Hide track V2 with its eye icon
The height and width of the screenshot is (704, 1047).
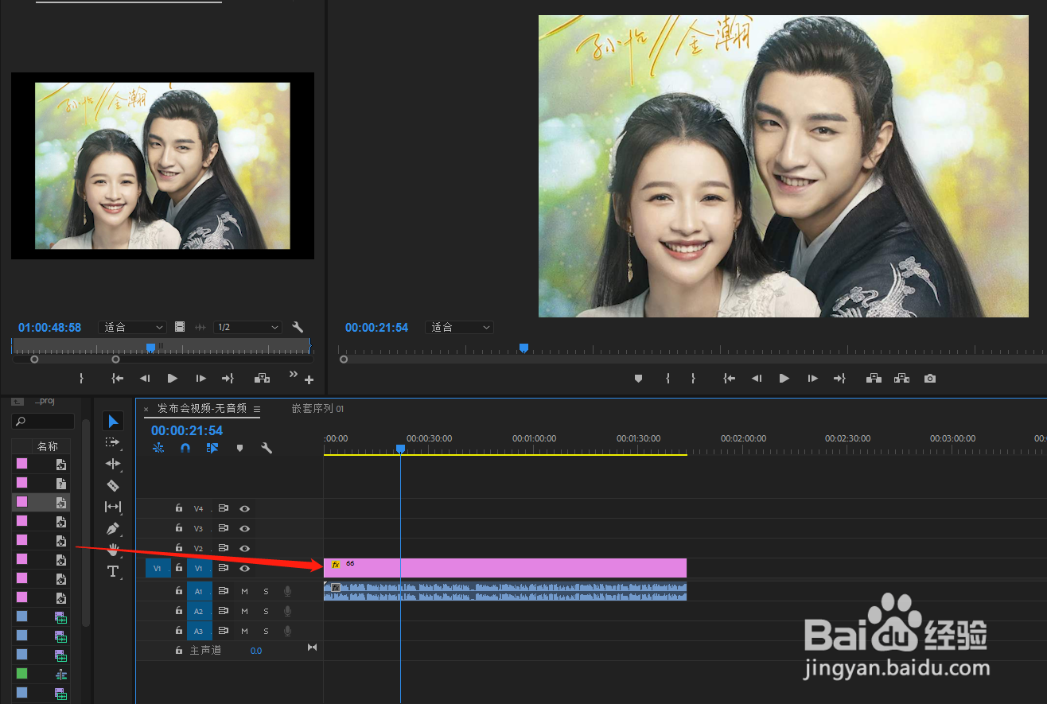245,548
